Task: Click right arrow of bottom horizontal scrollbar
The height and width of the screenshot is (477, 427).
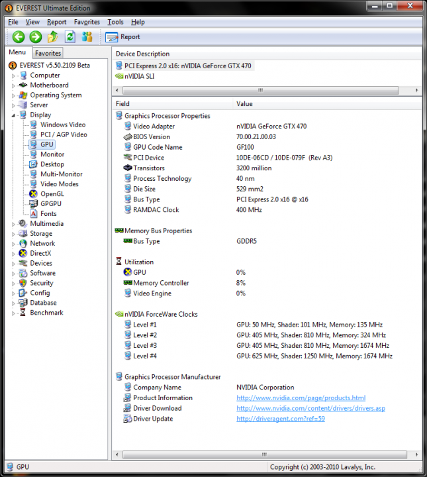Action: coord(416,454)
